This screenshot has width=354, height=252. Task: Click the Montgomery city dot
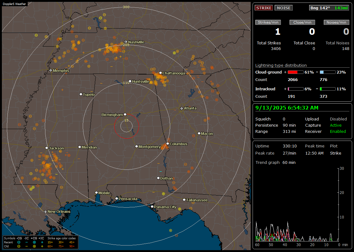click(136, 146)
